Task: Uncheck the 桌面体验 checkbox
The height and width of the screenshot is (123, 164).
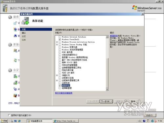Action: pos(60,86)
